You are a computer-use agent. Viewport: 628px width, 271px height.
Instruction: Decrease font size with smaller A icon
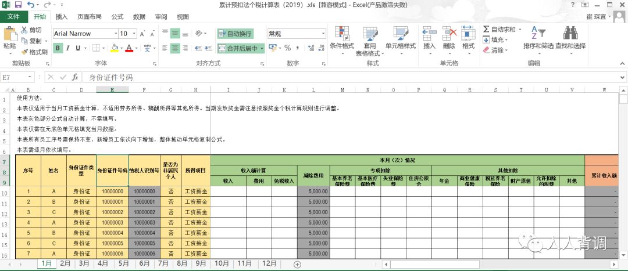[x=152, y=34]
